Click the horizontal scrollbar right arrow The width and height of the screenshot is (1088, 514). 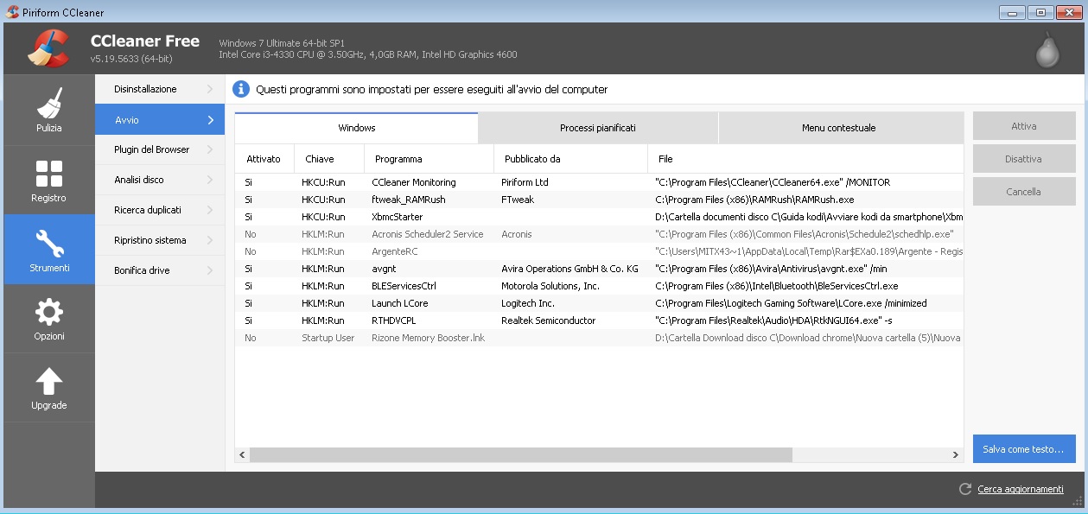coord(956,454)
